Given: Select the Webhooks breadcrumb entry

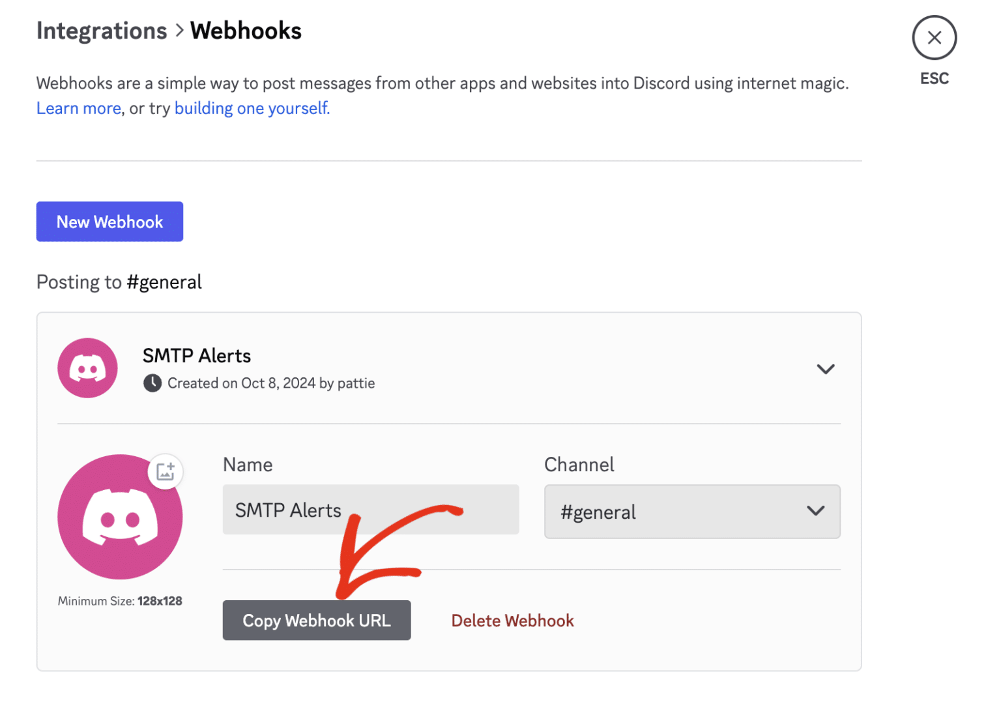Looking at the screenshot, I should click(246, 30).
